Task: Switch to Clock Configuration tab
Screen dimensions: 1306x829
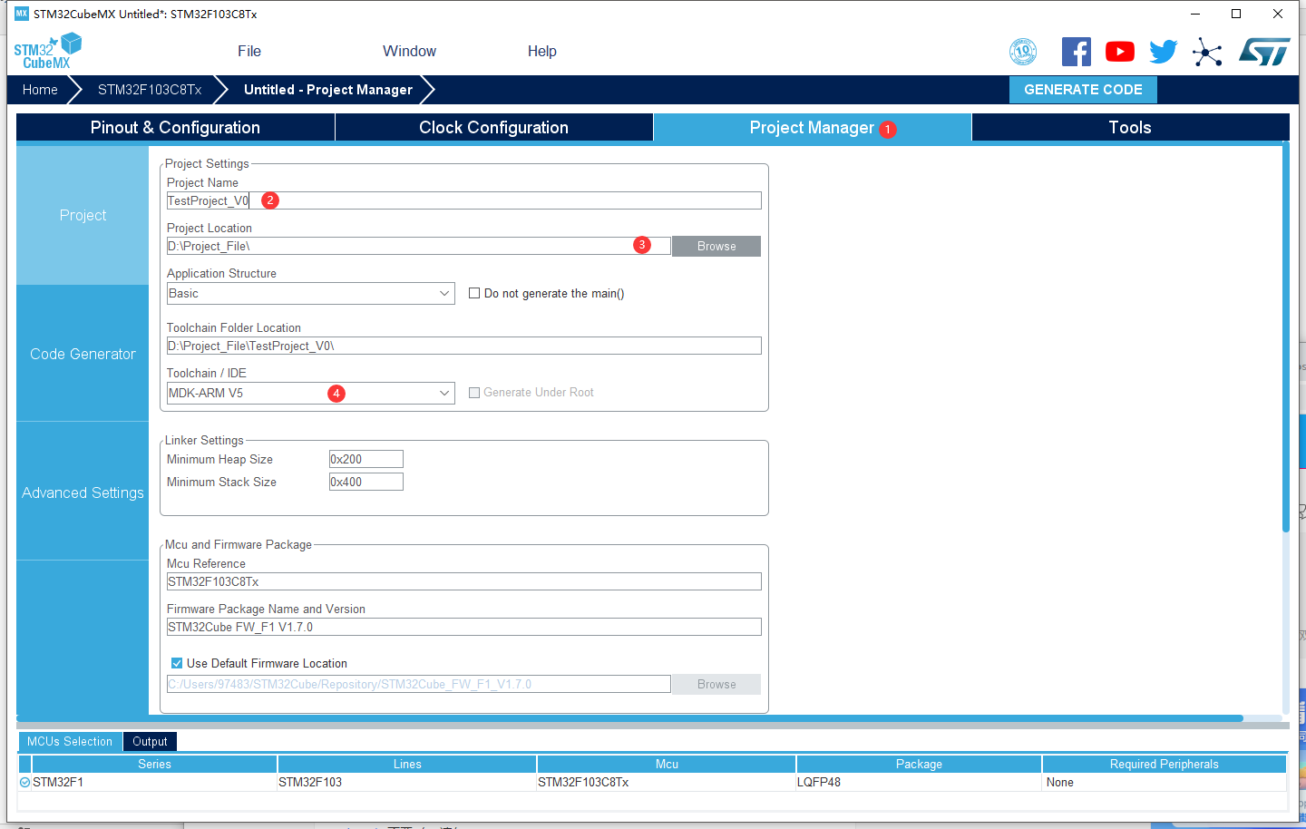Action: tap(494, 128)
